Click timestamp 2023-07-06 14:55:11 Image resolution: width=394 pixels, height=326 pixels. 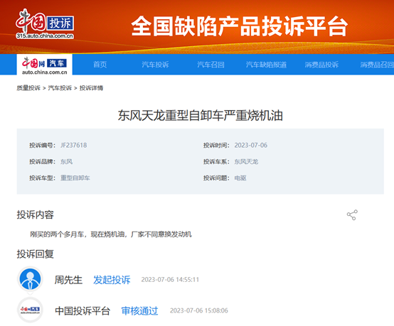coord(170,280)
